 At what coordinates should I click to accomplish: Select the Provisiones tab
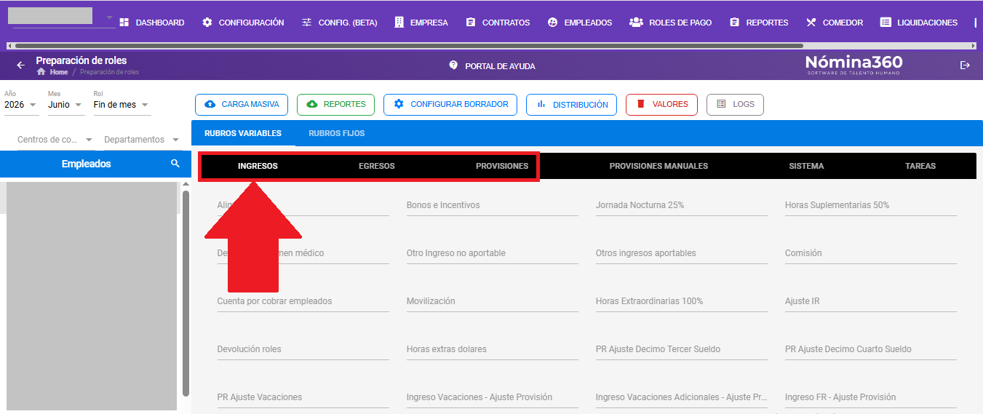tap(502, 166)
